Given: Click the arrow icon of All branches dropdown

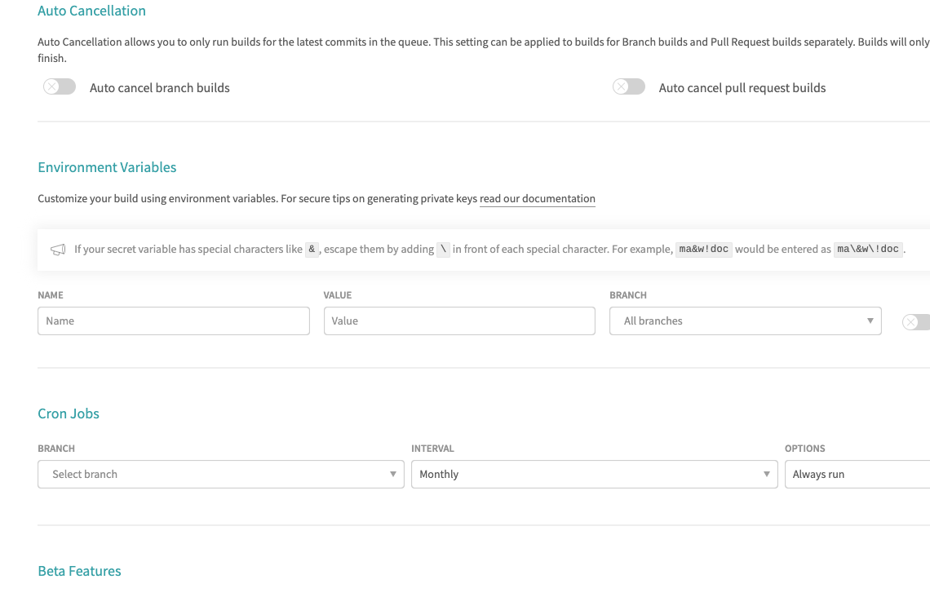Looking at the screenshot, I should (x=870, y=321).
